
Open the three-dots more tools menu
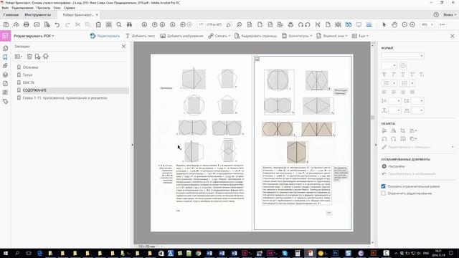(443, 25)
